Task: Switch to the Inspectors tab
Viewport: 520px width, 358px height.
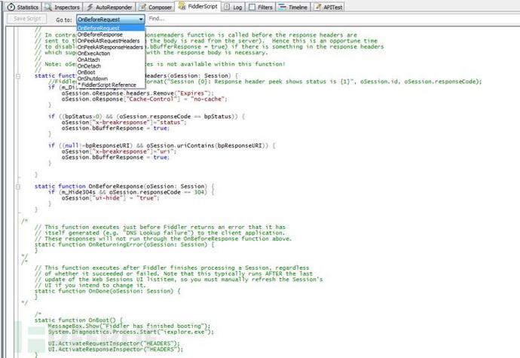Action: click(63, 7)
